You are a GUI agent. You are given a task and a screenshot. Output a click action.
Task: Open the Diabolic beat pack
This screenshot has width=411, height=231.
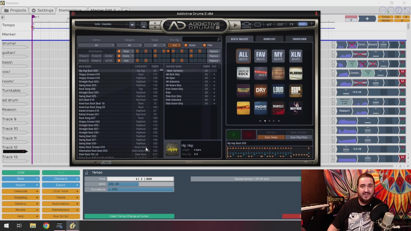pyautogui.click(x=278, y=108)
